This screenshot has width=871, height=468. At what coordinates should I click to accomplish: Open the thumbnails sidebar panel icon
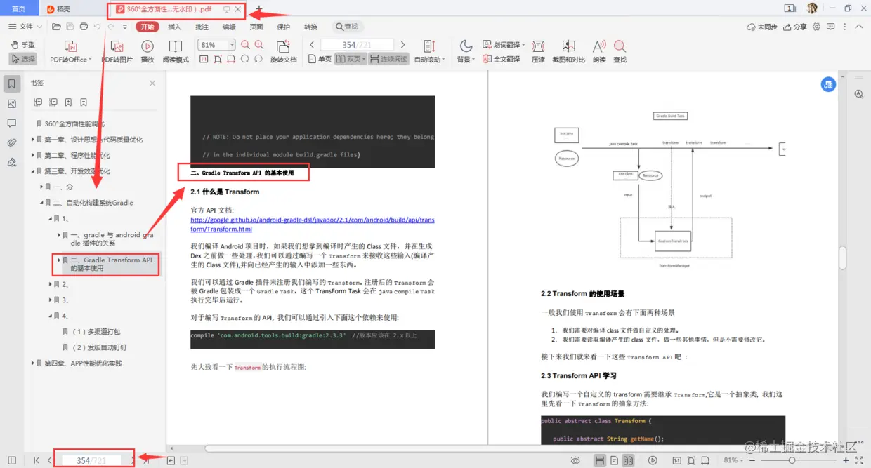click(x=11, y=104)
